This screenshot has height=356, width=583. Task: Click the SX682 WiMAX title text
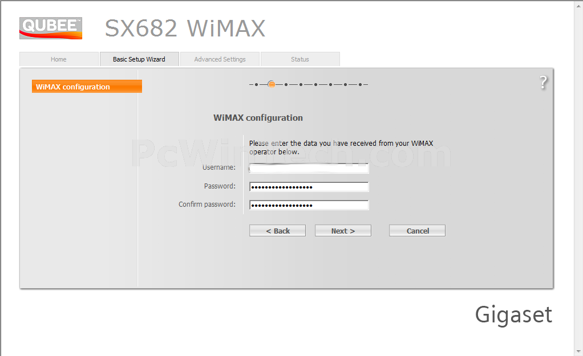(185, 28)
